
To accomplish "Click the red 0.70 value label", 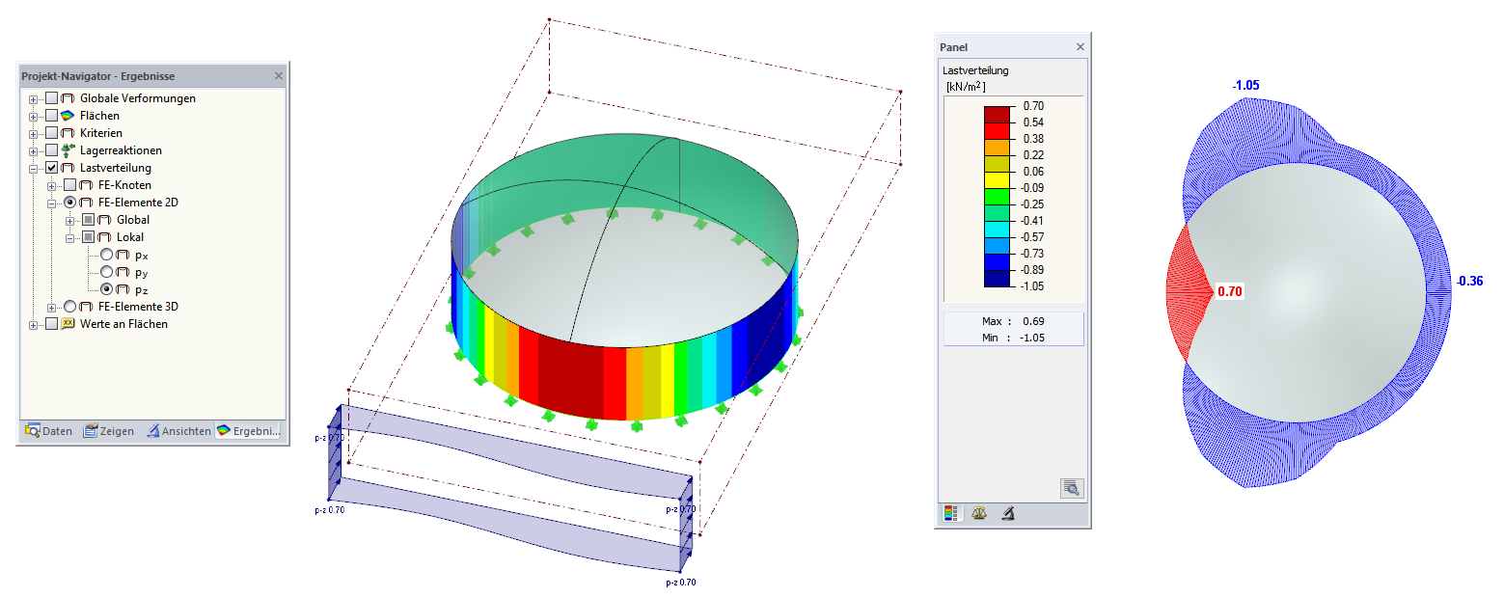I will [x=1229, y=291].
